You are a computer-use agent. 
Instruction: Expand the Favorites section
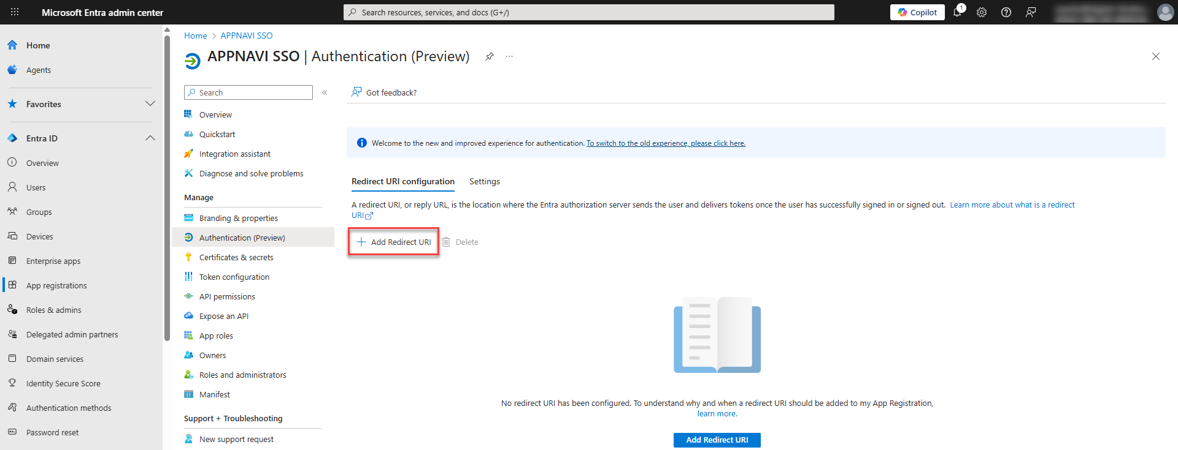[x=150, y=104]
